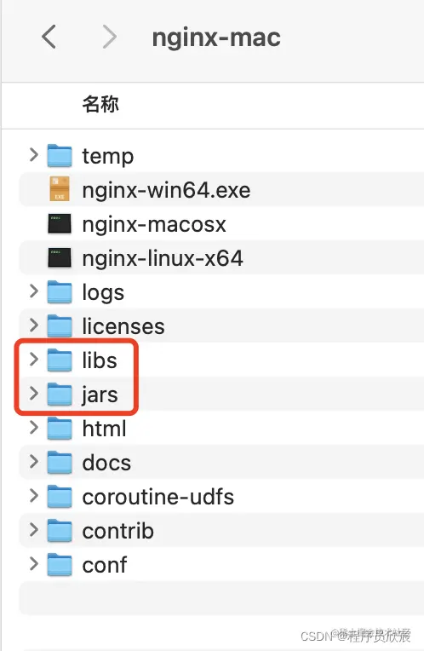Expand the contrib folder disclosure arrow
Screen dimensions: 424x651
tap(34, 529)
